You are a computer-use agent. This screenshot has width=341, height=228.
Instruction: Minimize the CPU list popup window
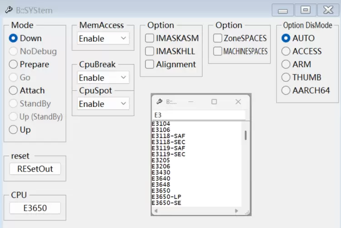(x=191, y=102)
